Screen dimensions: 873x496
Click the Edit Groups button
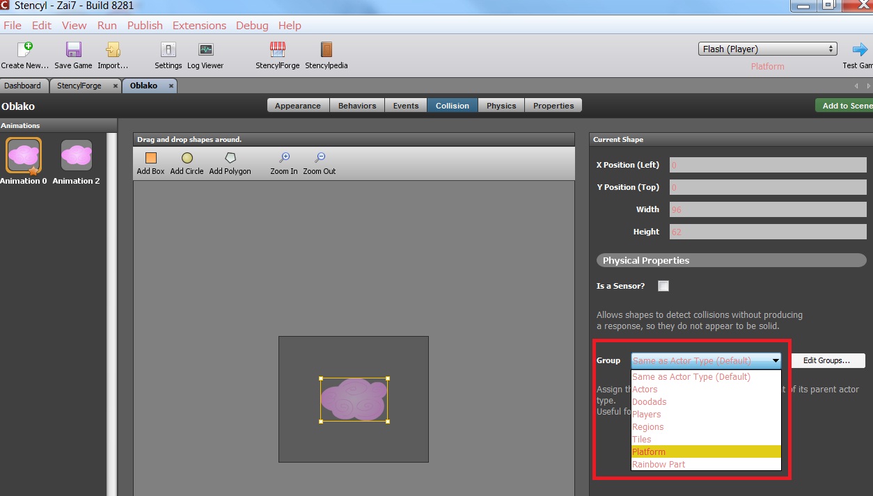click(x=827, y=360)
